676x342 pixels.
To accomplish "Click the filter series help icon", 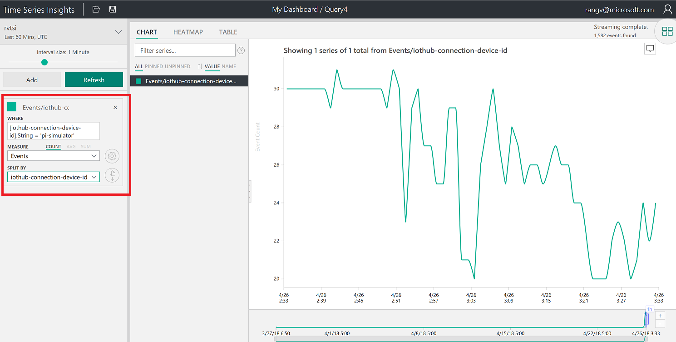I will [241, 50].
